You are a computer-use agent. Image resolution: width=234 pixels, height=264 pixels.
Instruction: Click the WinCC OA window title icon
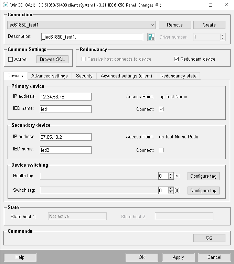[x=6, y=5]
